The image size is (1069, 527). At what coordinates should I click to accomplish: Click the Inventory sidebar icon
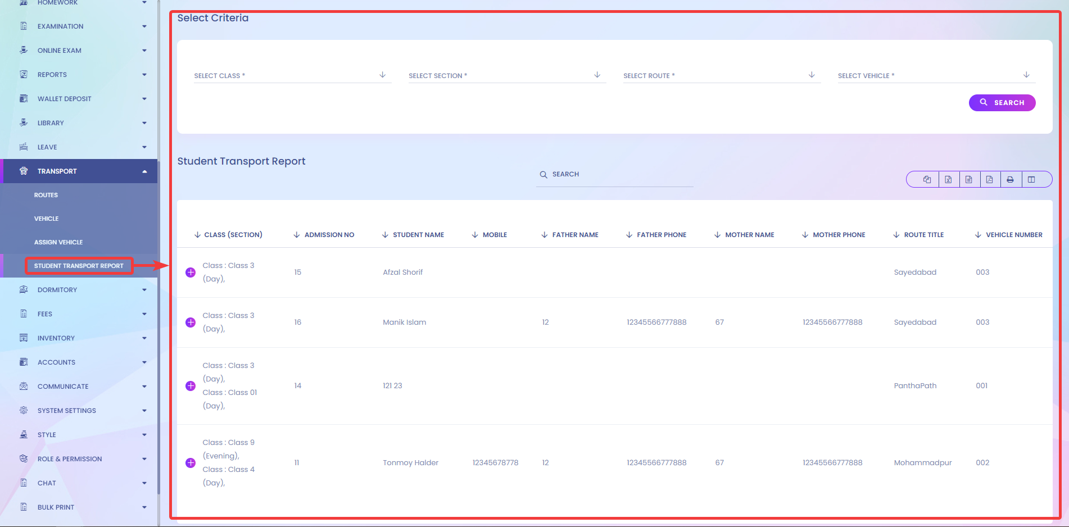pos(24,338)
